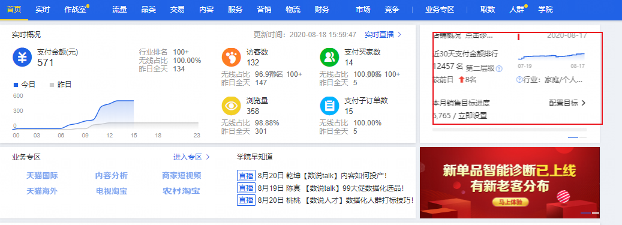This screenshot has width=622, height=225.
Task: Open 农村淘宝 business zone
Action: click(181, 191)
